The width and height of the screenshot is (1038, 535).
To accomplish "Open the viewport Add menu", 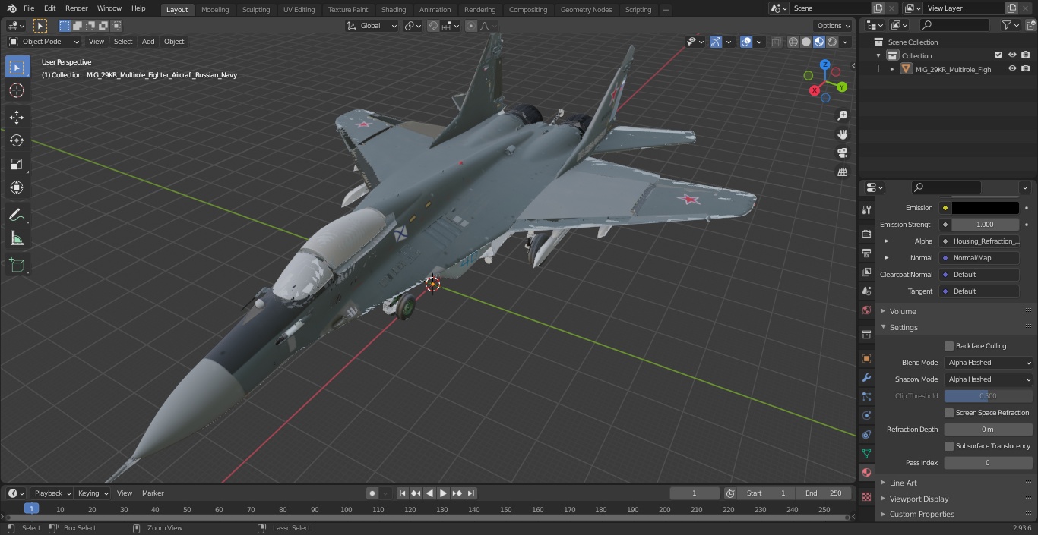I will [148, 42].
